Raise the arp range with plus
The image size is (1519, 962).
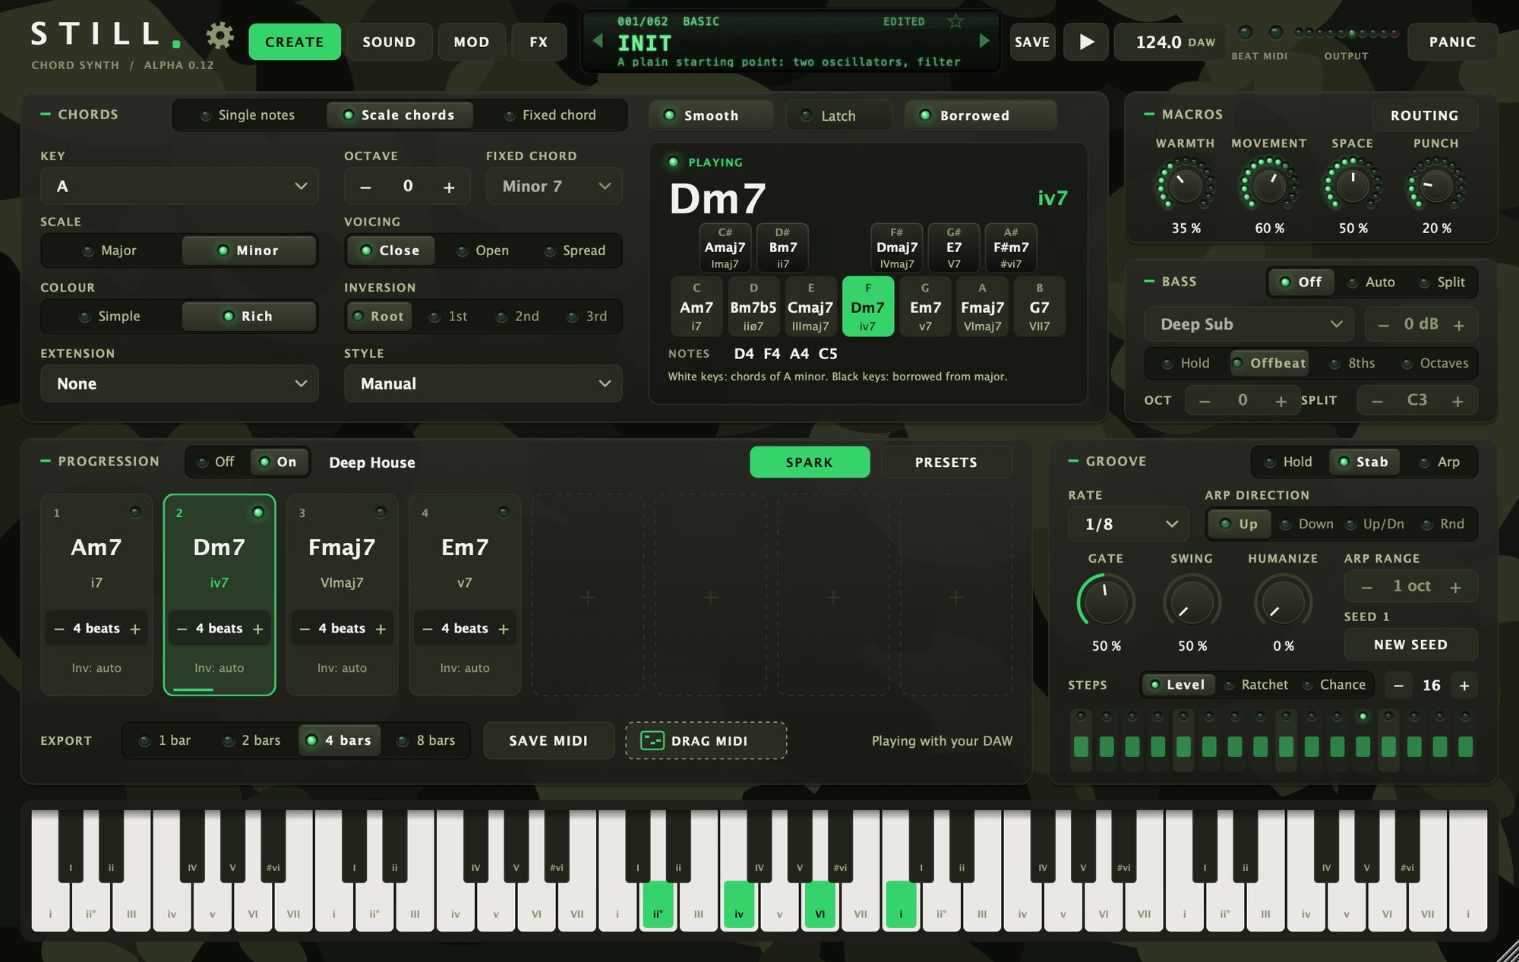[1455, 587]
